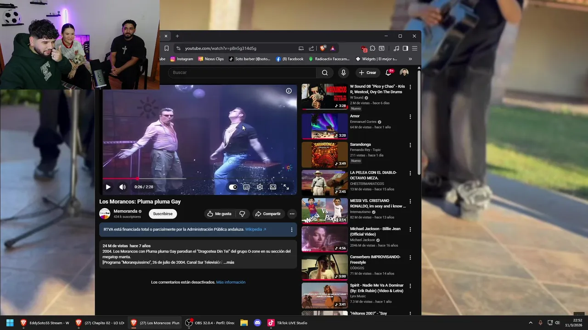Click Más información about disabled comments
Image resolution: width=588 pixels, height=330 pixels.
click(231, 282)
